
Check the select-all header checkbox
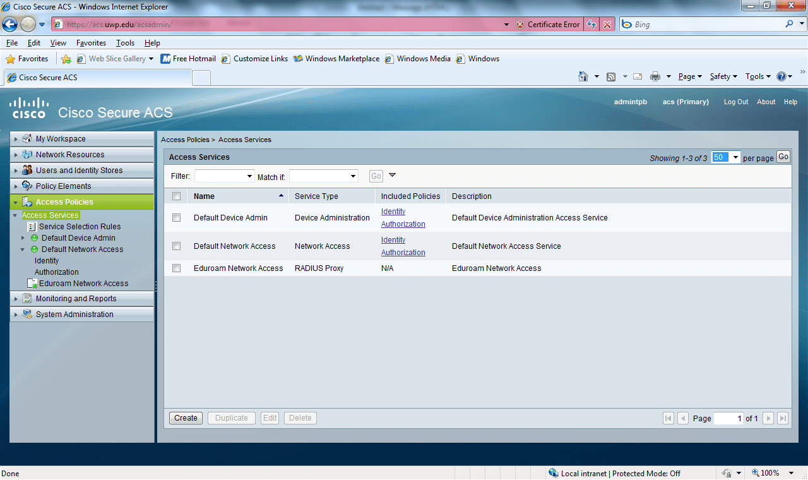(177, 196)
